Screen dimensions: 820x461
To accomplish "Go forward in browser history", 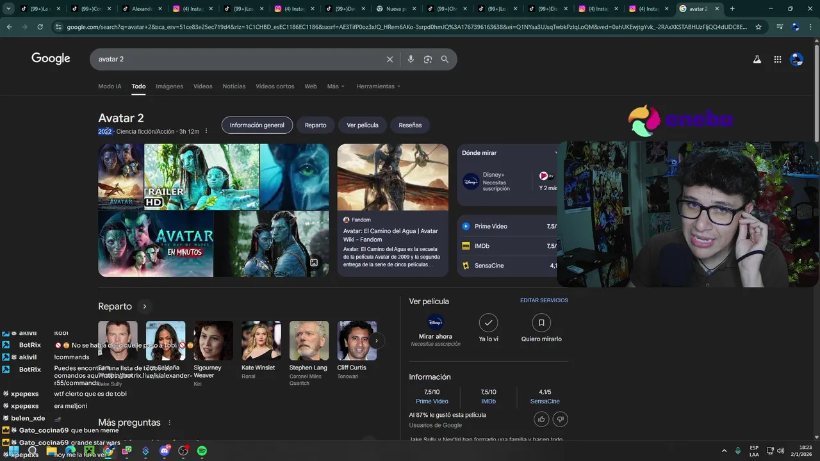I will [x=24, y=27].
